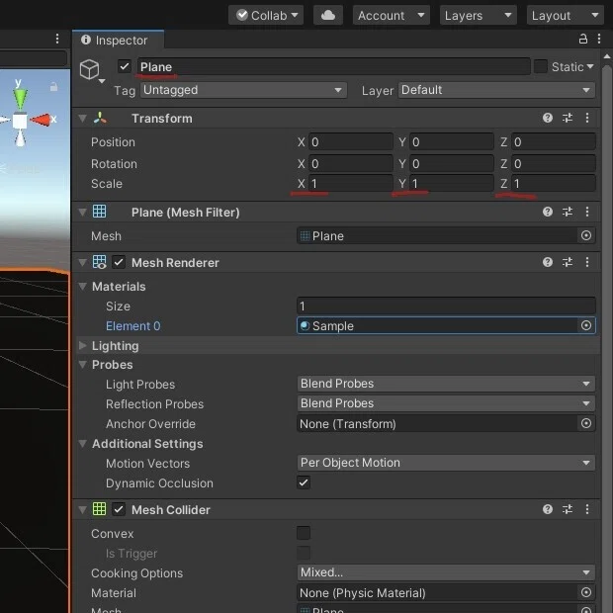Open the Reflection Probes dropdown
Viewport: 613px width, 613px height.
pos(446,403)
